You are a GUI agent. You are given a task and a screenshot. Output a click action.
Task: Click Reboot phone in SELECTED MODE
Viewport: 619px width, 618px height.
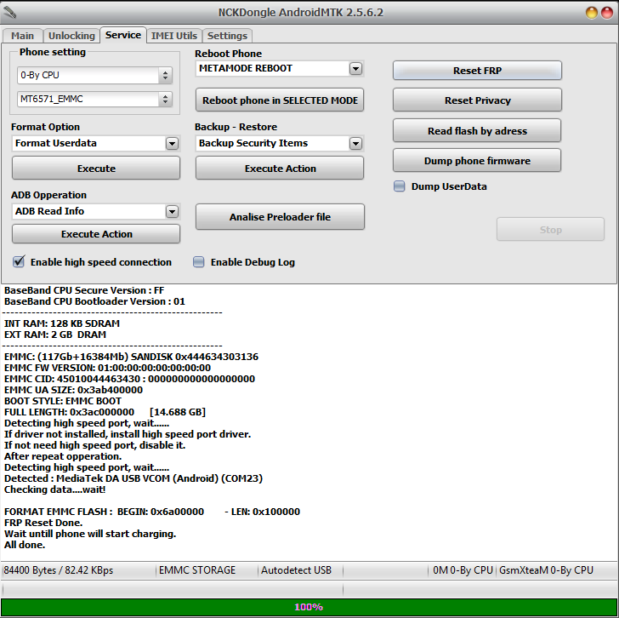(280, 100)
